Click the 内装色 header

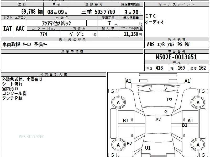[79, 29]
